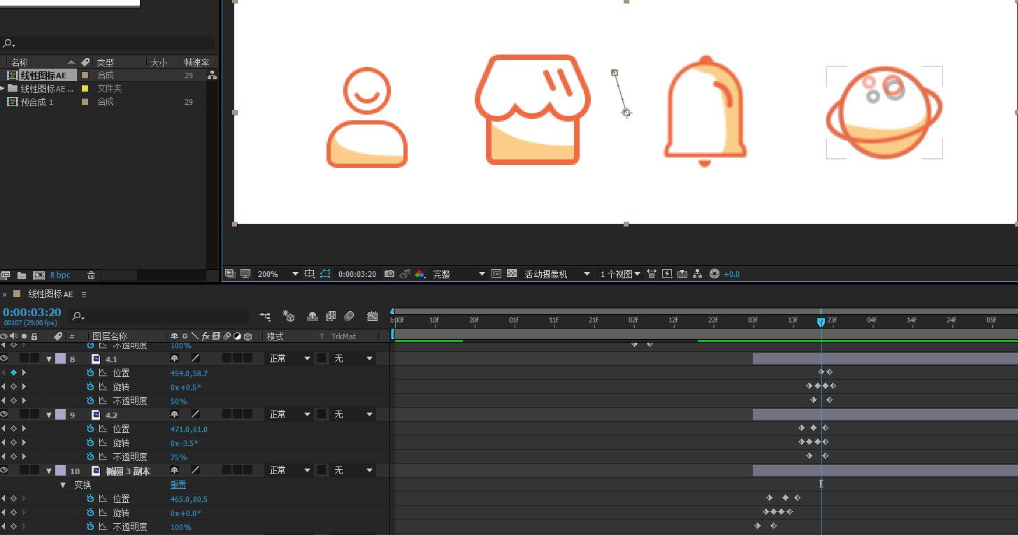Open the 完整 resolution dropdown

(459, 274)
